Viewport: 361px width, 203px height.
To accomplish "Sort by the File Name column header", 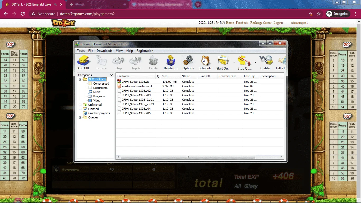I will click(x=136, y=76).
